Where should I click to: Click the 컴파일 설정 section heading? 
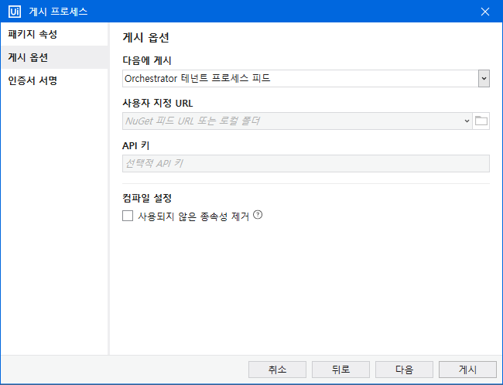[147, 198]
